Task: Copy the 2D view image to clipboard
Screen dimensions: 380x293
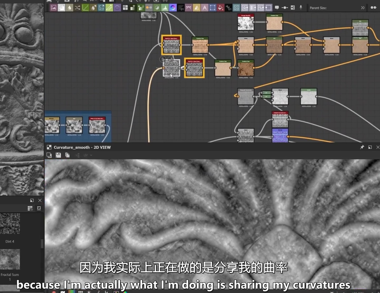Action: [x=67, y=155]
